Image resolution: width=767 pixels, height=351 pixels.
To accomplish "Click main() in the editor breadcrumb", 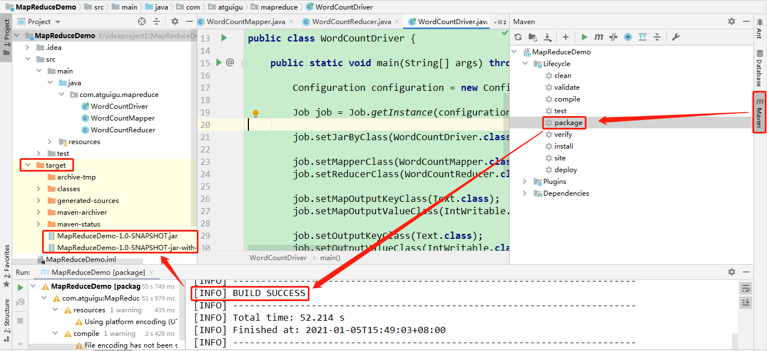I will pyautogui.click(x=330, y=258).
